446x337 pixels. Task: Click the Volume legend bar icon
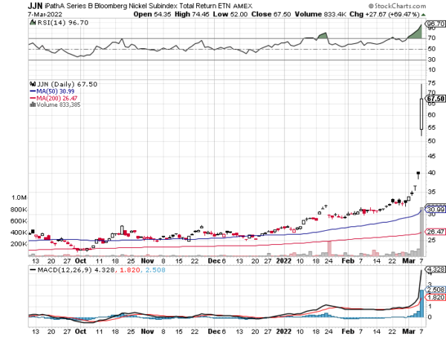click(x=31, y=105)
